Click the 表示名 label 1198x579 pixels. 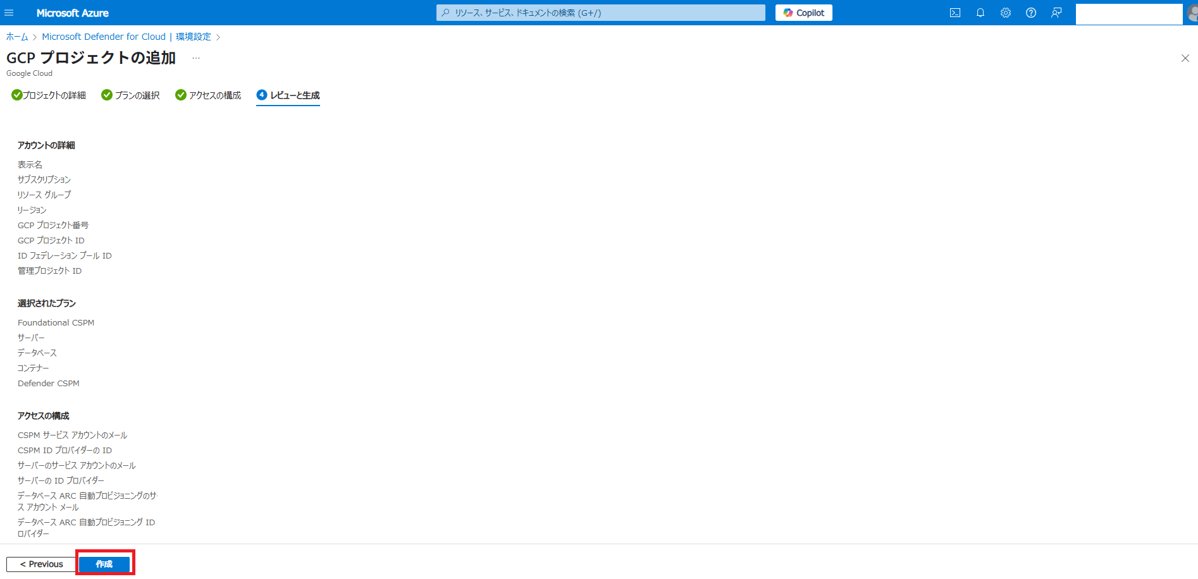[30, 164]
